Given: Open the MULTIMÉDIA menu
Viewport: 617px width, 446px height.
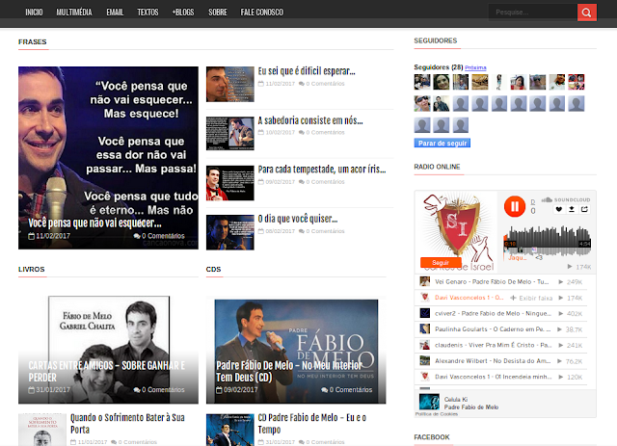Looking at the screenshot, I should [x=74, y=13].
